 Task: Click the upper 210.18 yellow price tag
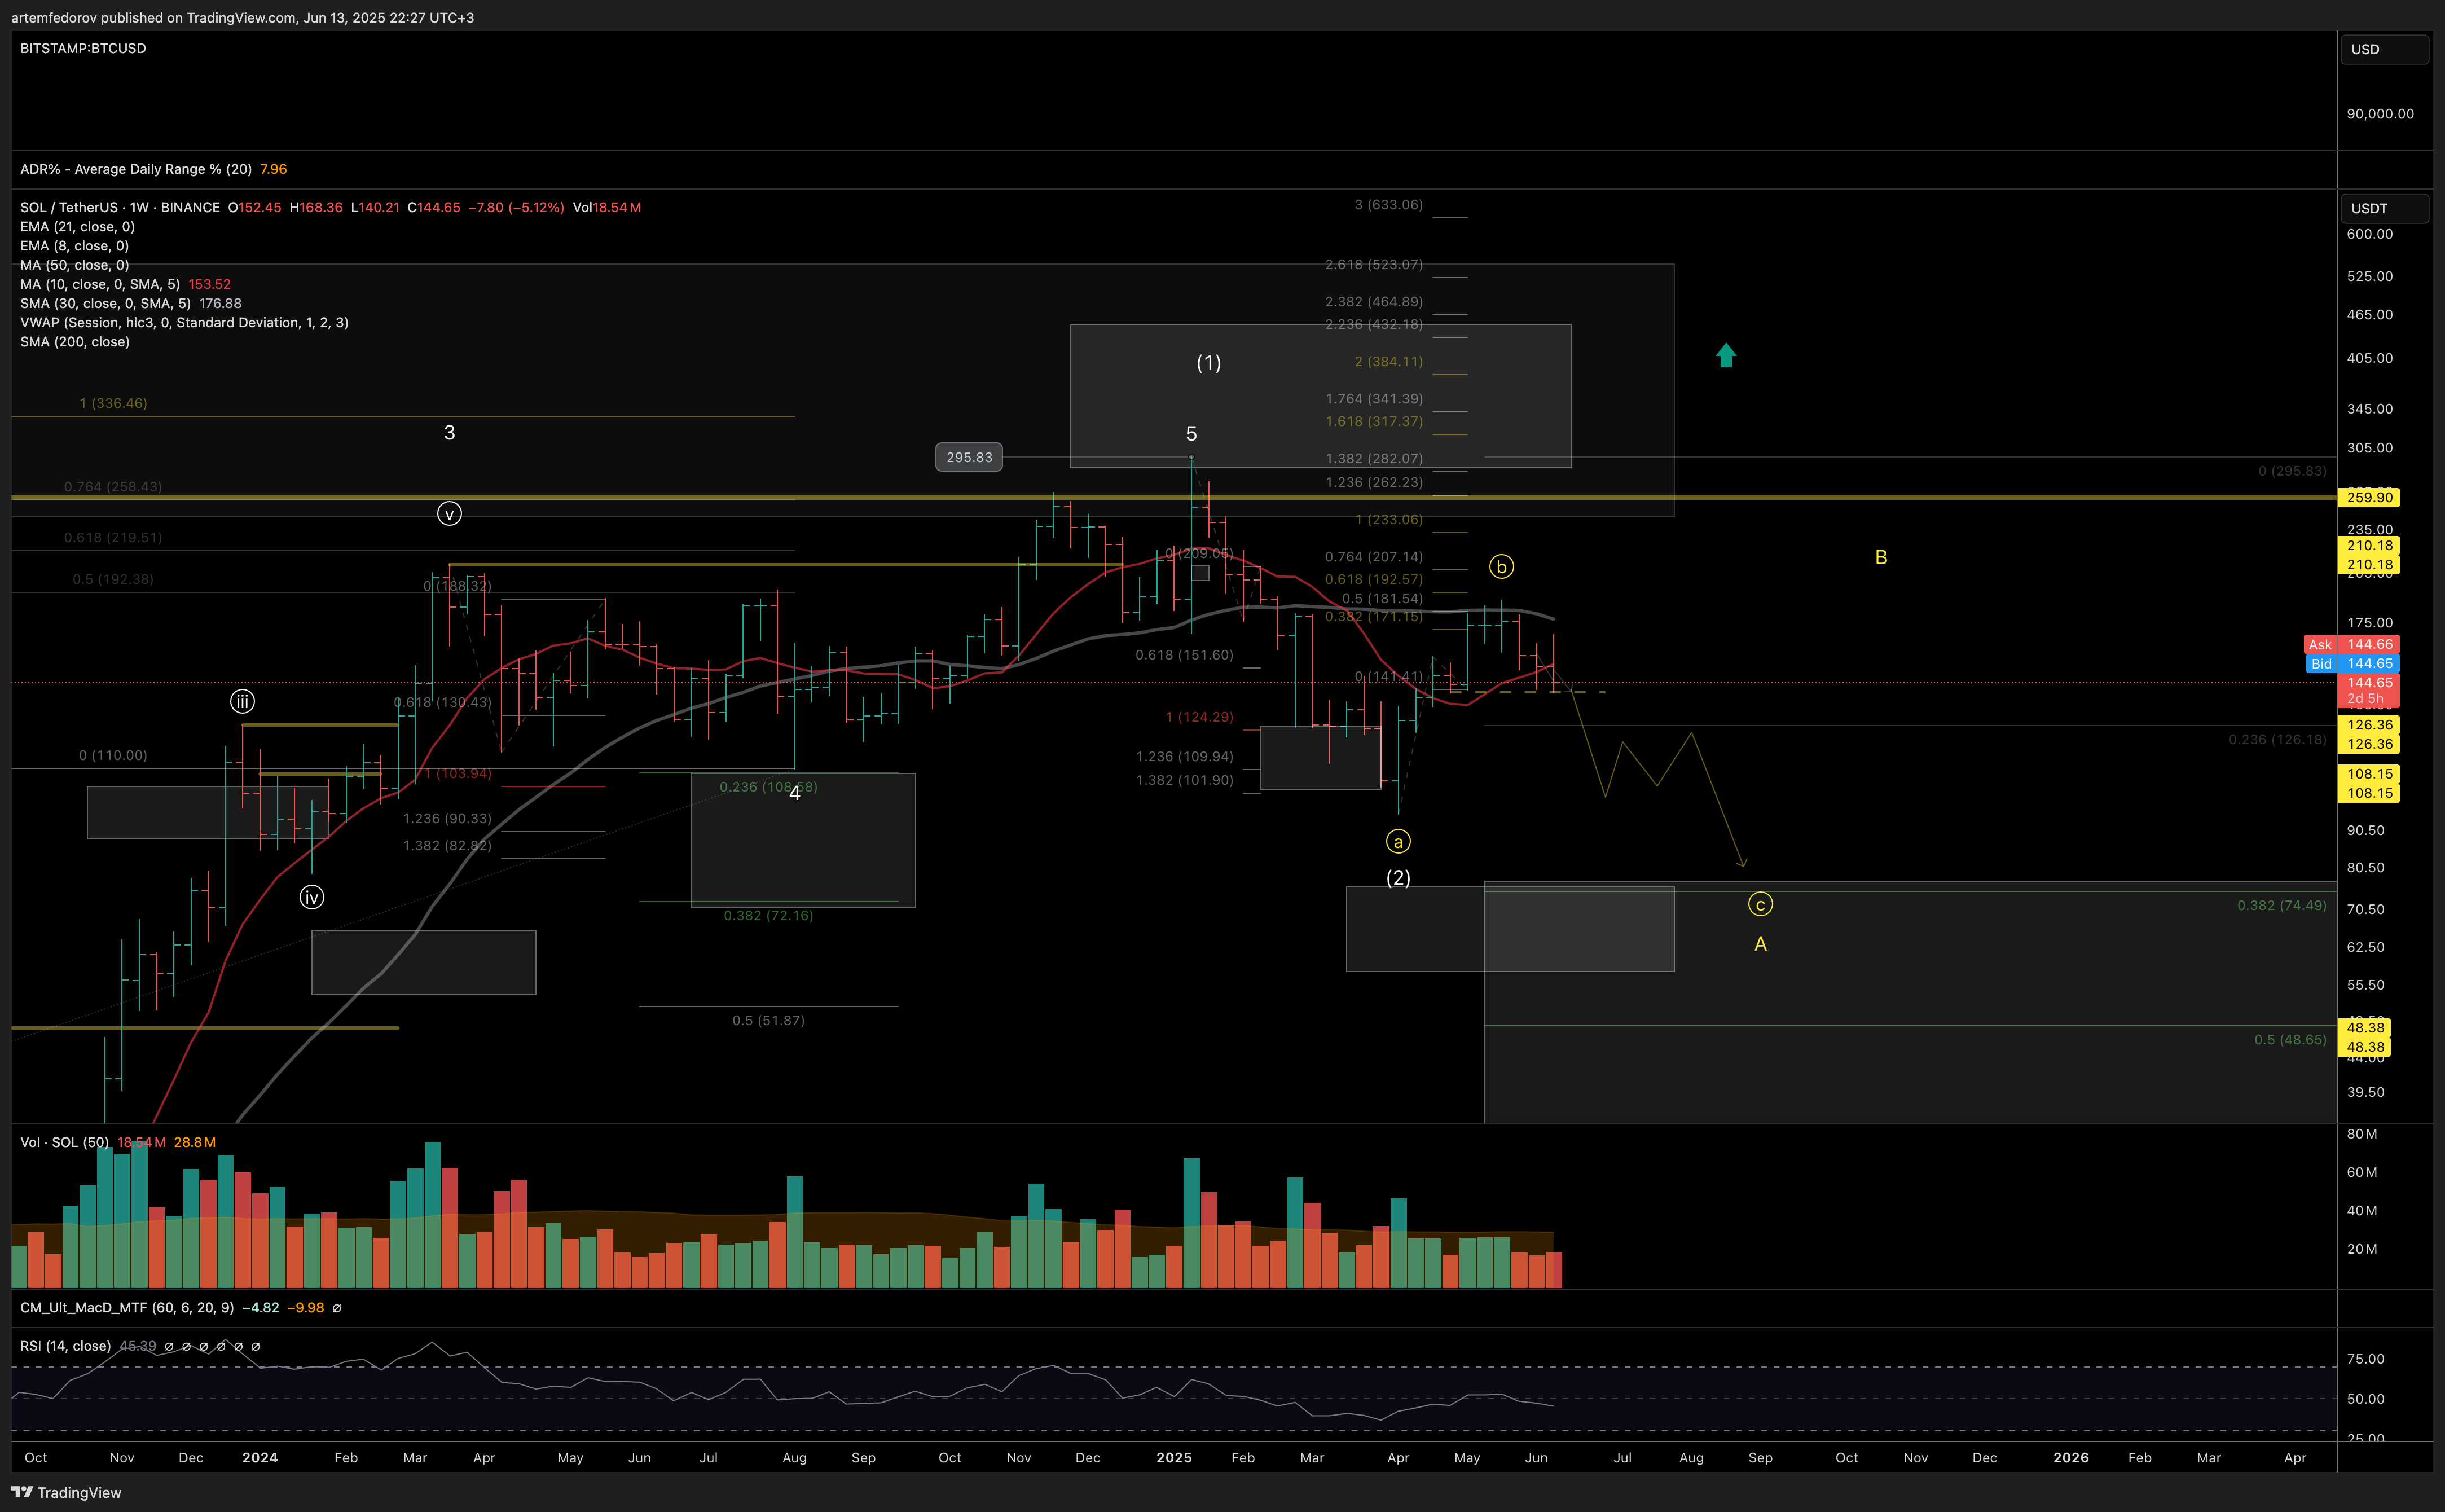tap(2369, 545)
